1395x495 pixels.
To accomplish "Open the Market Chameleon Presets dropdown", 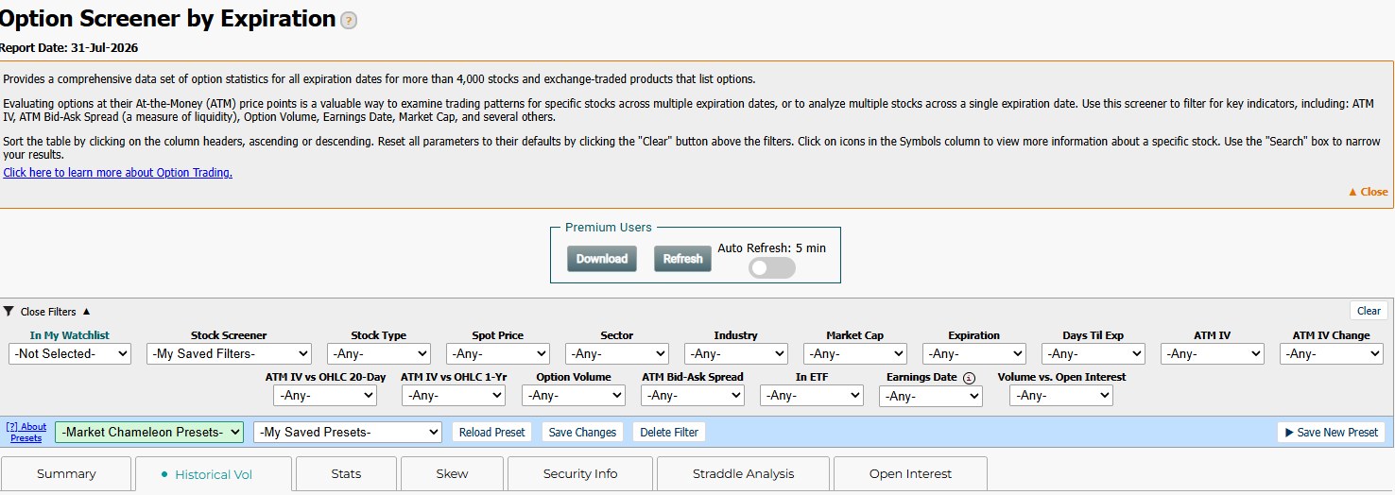I will point(149,432).
